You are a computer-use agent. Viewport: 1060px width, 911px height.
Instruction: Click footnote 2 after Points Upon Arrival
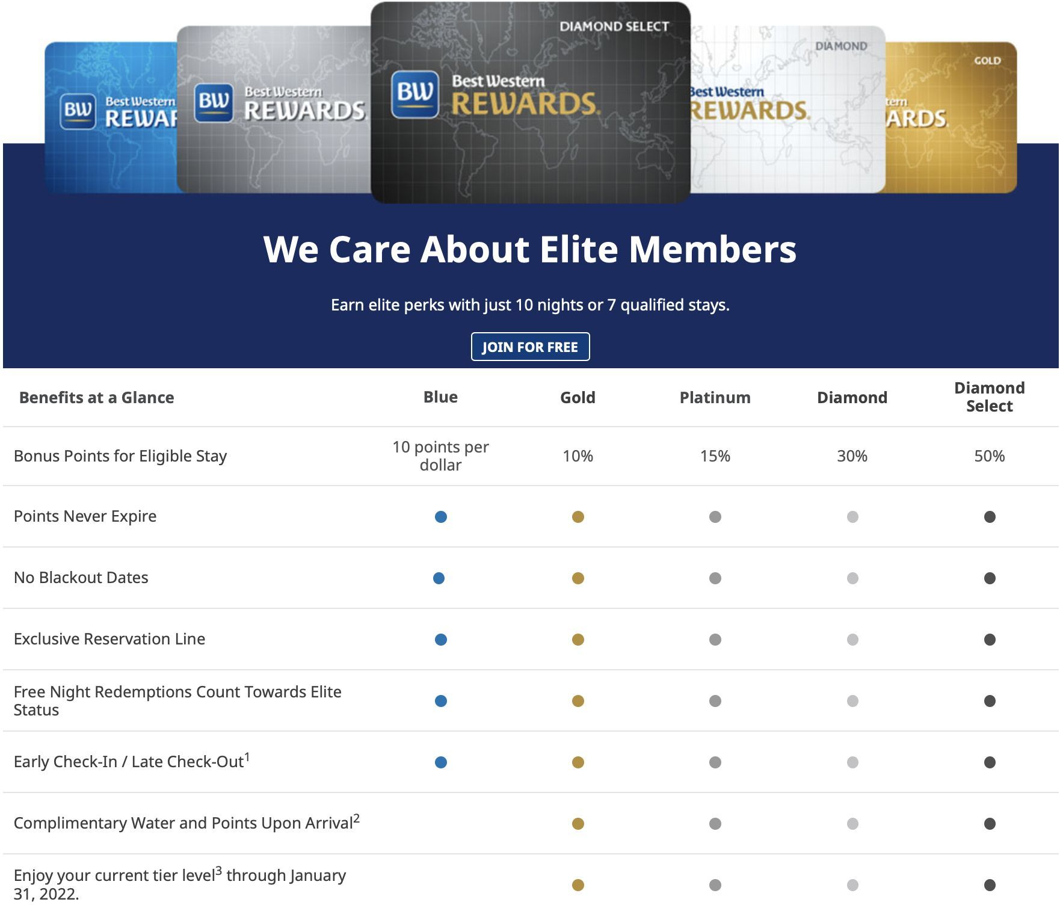[356, 818]
